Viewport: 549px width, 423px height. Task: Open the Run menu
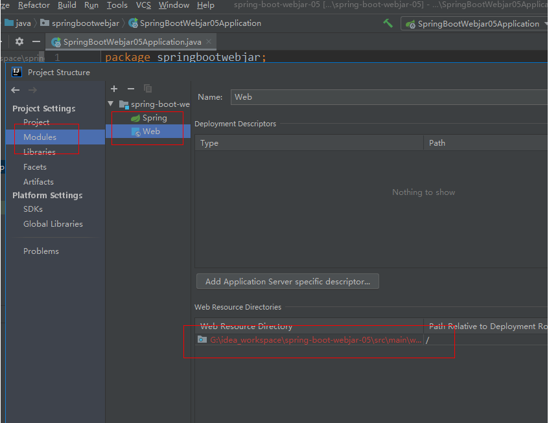[91, 5]
